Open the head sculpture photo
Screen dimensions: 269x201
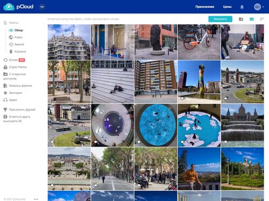[155, 42]
